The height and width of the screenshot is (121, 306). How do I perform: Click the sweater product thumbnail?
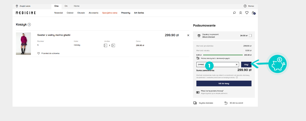[x=23, y=44]
